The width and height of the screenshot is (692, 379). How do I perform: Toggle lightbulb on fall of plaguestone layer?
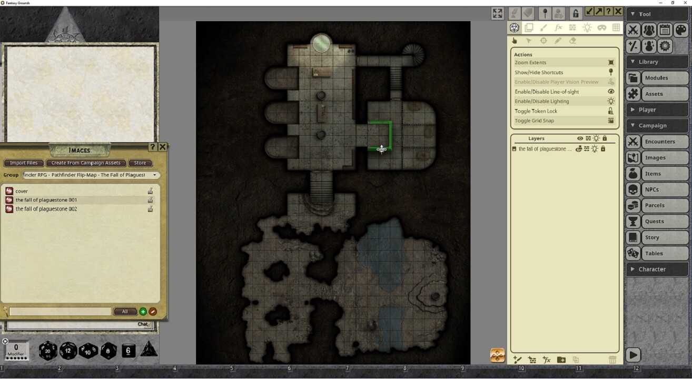click(x=595, y=149)
